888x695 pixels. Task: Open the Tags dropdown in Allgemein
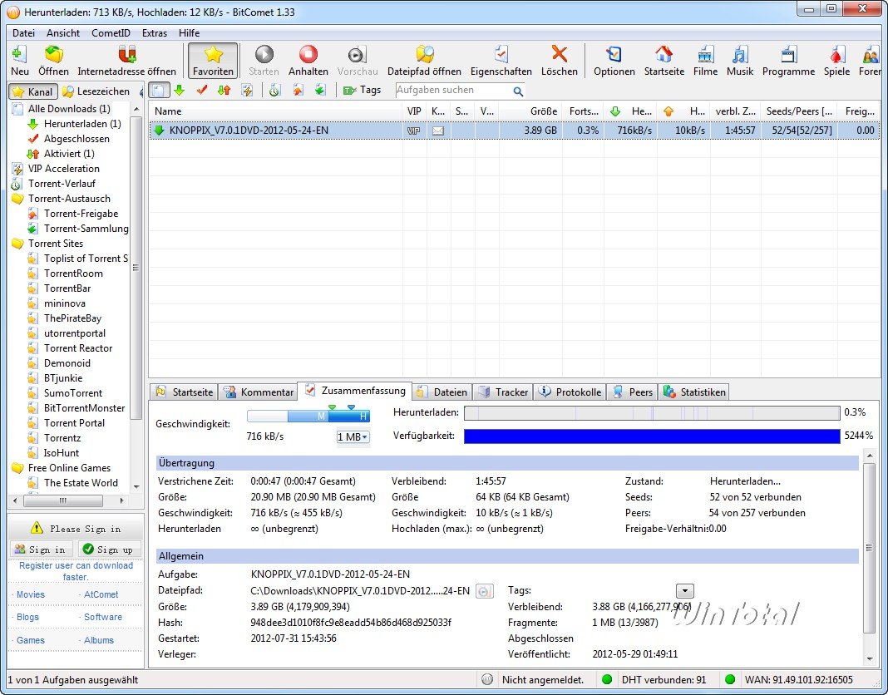[x=684, y=591]
